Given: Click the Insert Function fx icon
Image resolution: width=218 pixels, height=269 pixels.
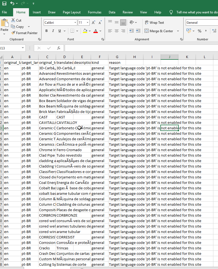Looking at the screenshot, I should pyautogui.click(x=58, y=48).
